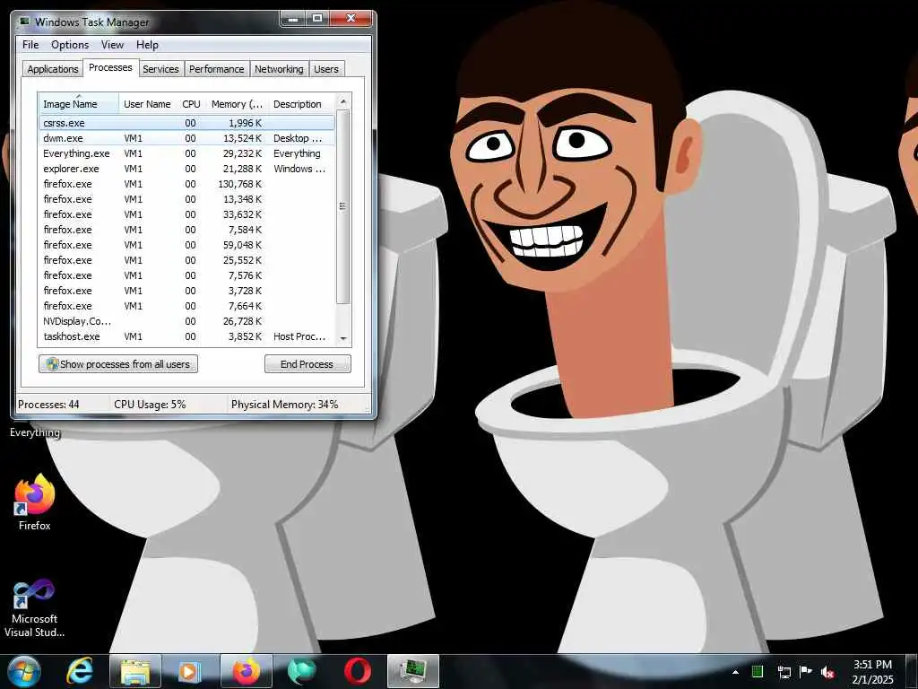Open the network tray icon
918x689 pixels.
784,672
